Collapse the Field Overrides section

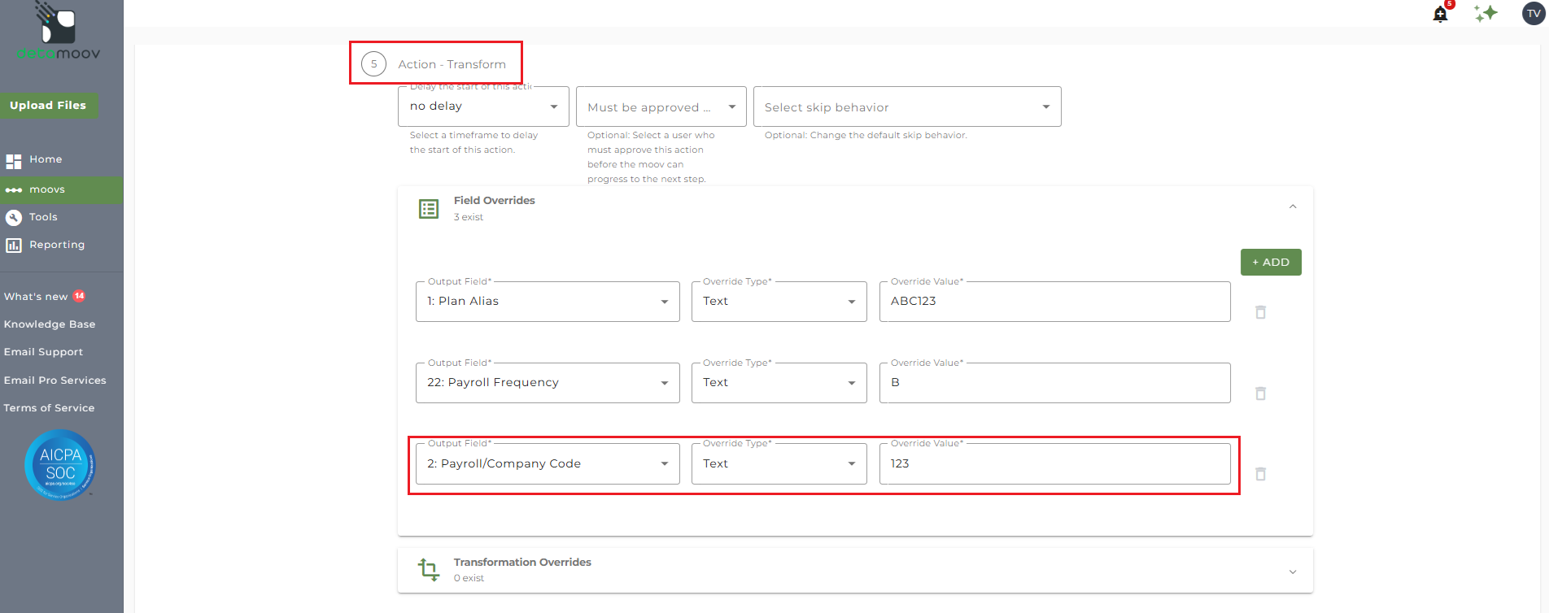[x=1292, y=207]
